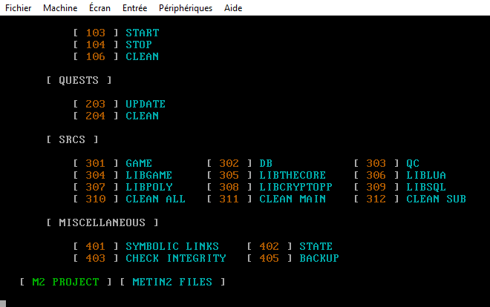The height and width of the screenshot is (307, 490).
Task: Click the SRCS section header
Action: point(72,139)
